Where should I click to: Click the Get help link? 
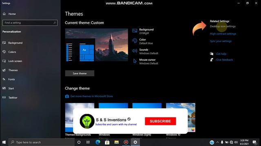(221, 54)
